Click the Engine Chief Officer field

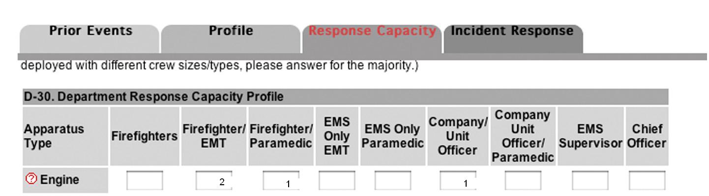click(x=647, y=181)
